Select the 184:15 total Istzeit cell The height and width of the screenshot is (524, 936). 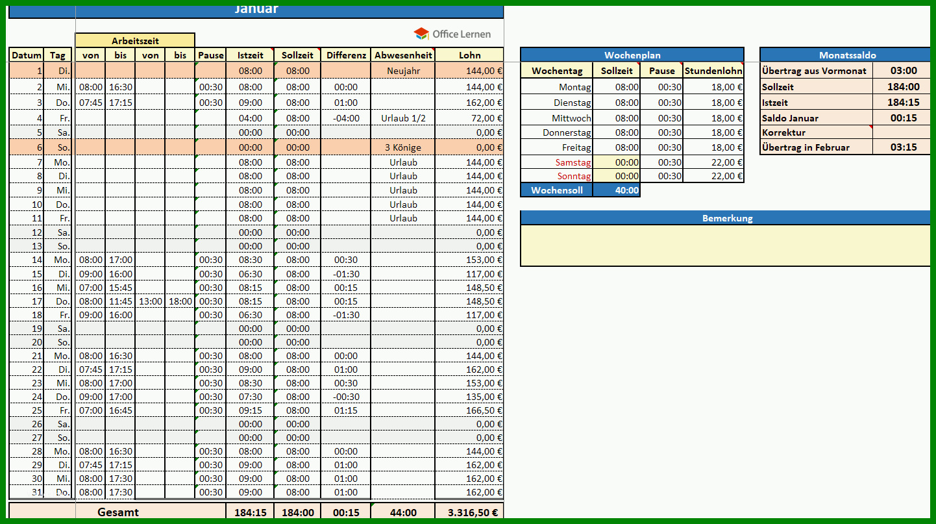(x=251, y=512)
